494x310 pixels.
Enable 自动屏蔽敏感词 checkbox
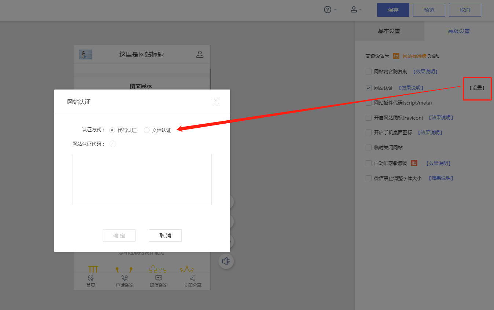click(369, 163)
